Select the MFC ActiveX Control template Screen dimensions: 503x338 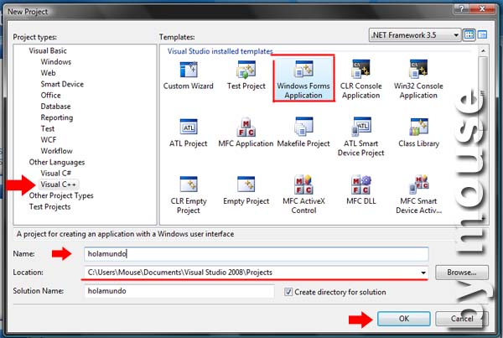pos(303,195)
